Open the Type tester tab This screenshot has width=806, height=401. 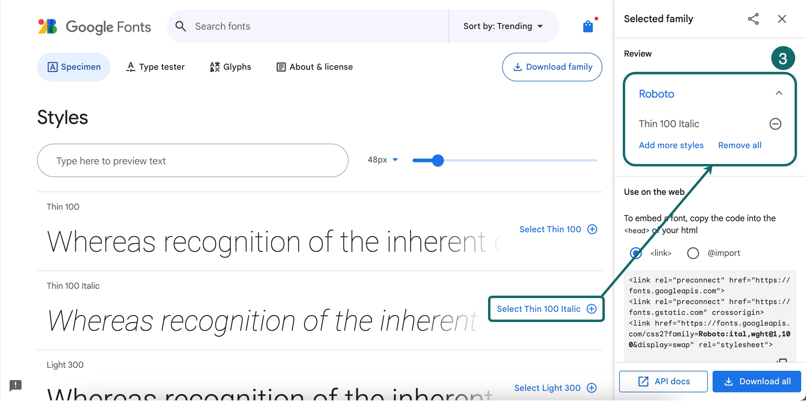[155, 67]
